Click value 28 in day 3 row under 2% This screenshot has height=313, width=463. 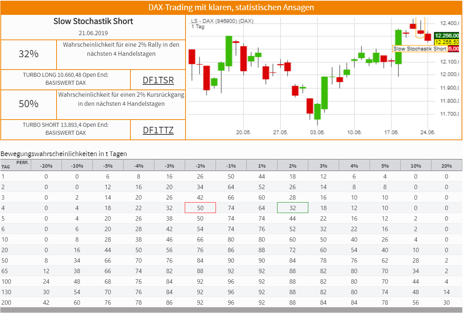pos(293,197)
